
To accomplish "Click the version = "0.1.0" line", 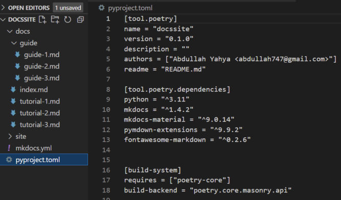I will coord(158,39).
